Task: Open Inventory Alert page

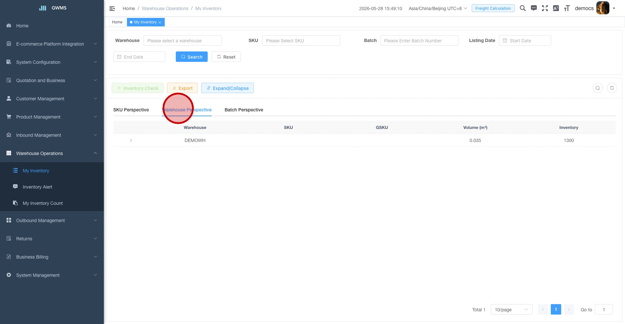Action: 52,187
